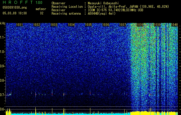Click the 0.9 kHz axis label
The width and height of the screenshot is (181, 115).
3,66
